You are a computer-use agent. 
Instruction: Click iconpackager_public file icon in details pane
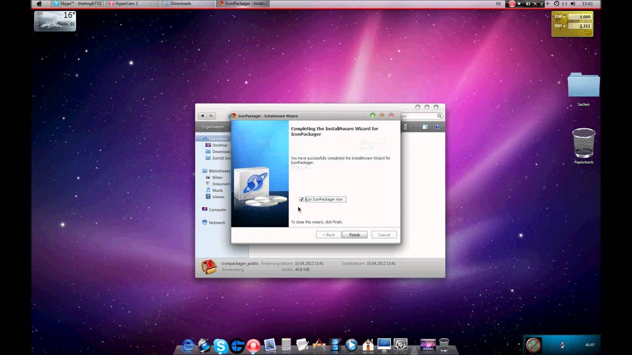209,266
